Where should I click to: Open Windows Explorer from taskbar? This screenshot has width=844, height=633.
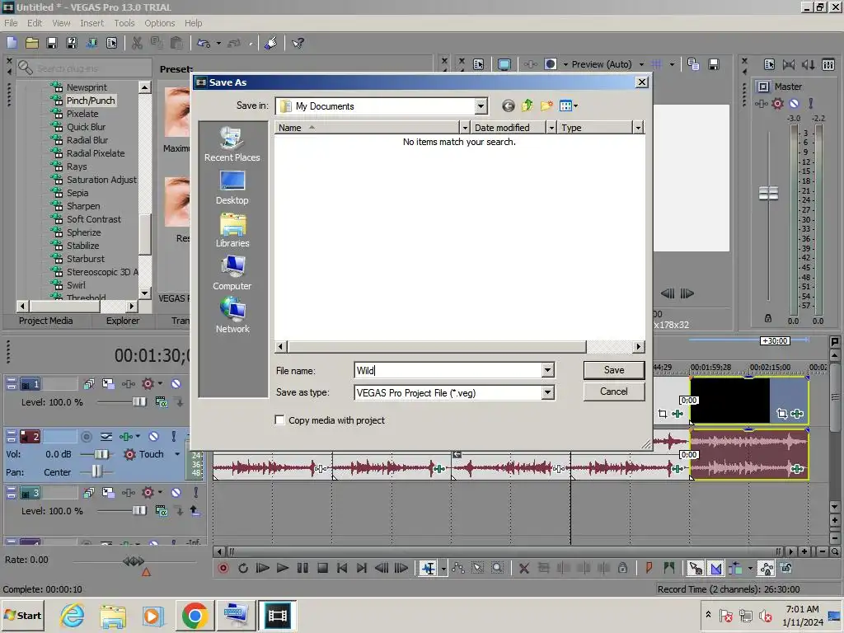coord(113,615)
